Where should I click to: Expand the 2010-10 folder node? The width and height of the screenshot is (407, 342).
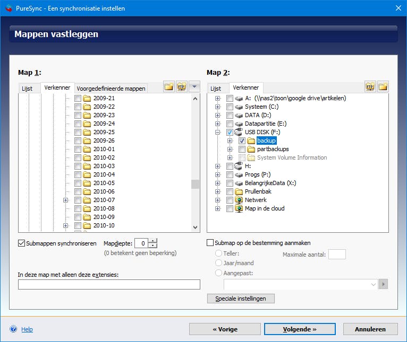[66, 225]
